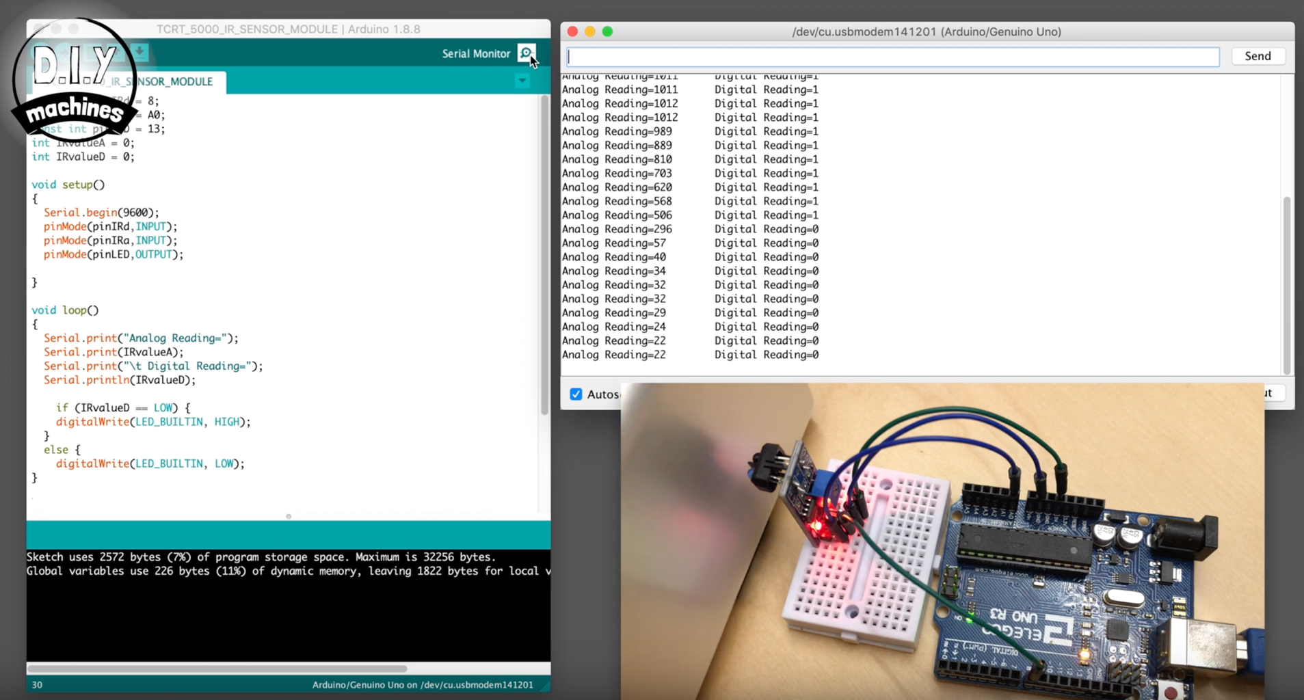Click the serial output vertical scrollbar
This screenshot has width=1304, height=700.
(x=1286, y=285)
